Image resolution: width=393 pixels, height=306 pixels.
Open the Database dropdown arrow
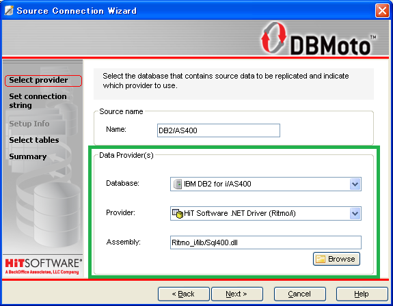(355, 184)
